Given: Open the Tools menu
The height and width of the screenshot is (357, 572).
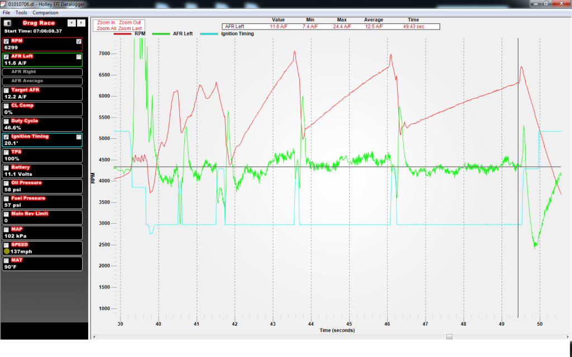Looking at the screenshot, I should (21, 13).
